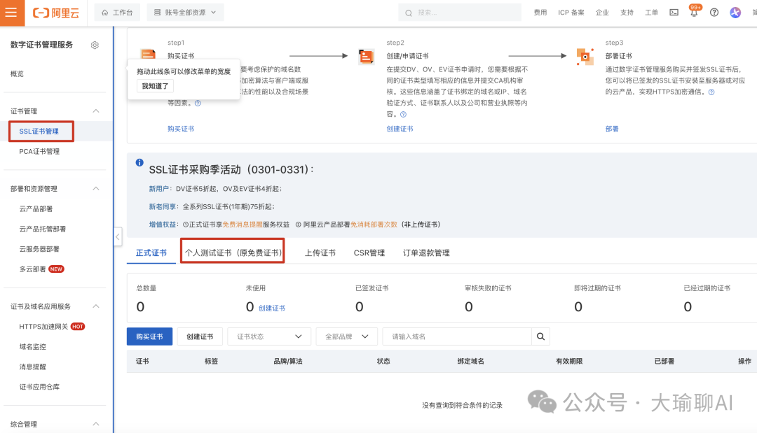The height and width of the screenshot is (433, 757).
Task: Open the 全部品牌 dropdown
Action: click(347, 336)
